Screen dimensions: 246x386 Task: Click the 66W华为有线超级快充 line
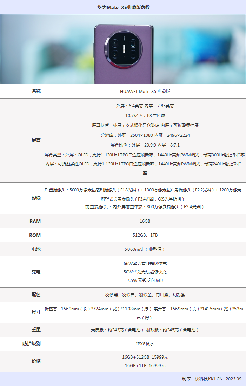point(145,264)
